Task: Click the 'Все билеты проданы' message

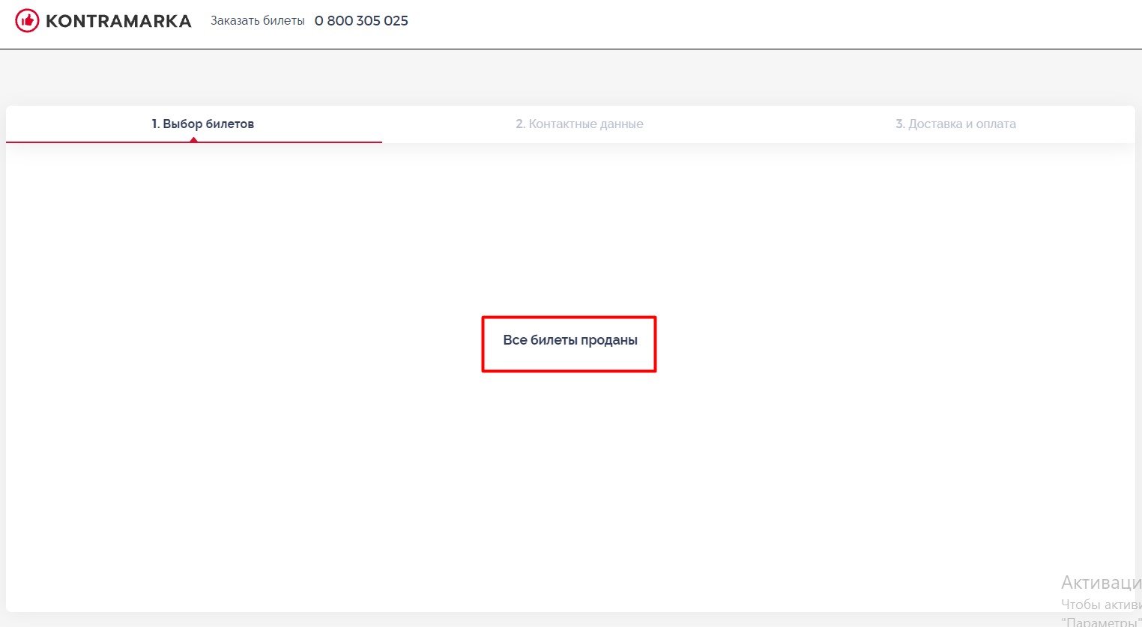Action: 570,340
